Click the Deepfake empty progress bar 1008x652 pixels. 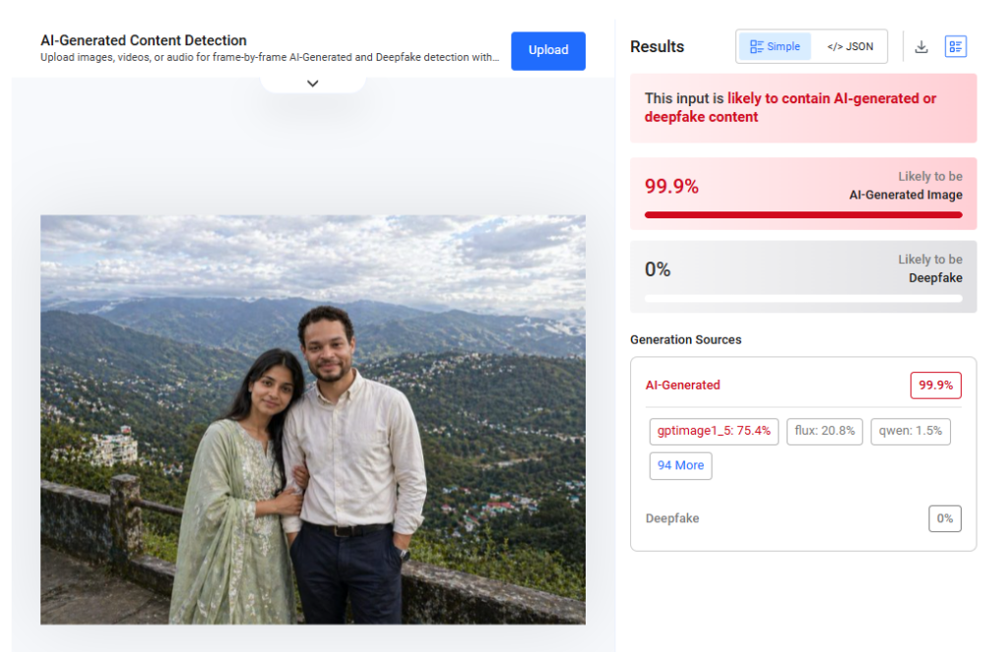point(803,298)
